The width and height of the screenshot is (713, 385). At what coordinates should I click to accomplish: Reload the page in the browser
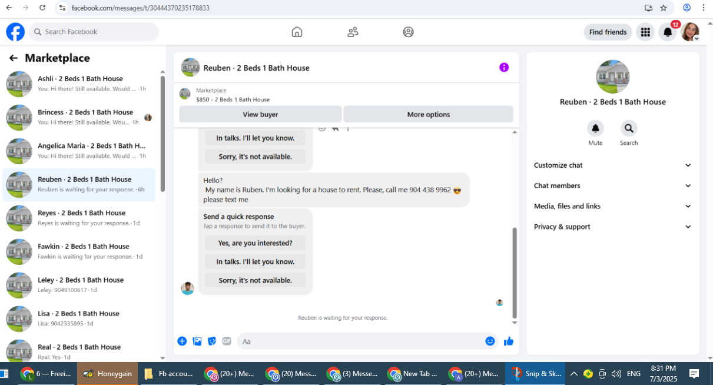(42, 8)
